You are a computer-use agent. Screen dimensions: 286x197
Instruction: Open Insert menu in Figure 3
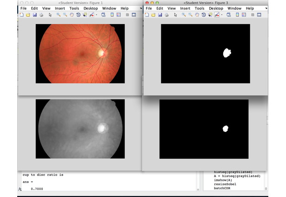tap(185, 8)
